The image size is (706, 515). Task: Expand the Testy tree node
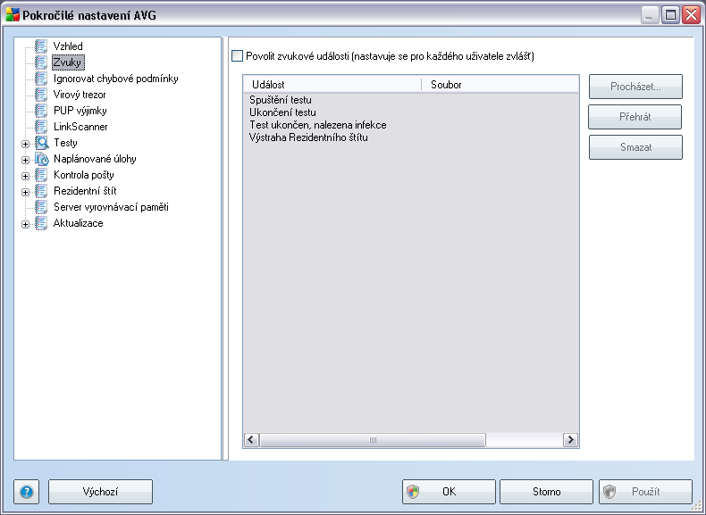tap(26, 144)
